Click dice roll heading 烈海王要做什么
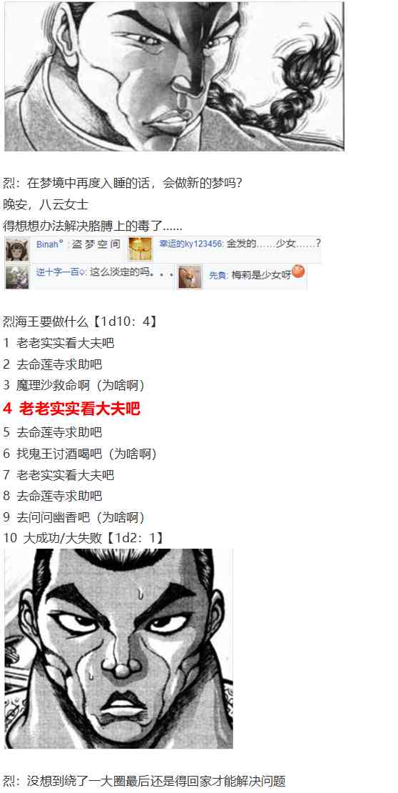The height and width of the screenshot is (793, 398). pyautogui.click(x=81, y=321)
